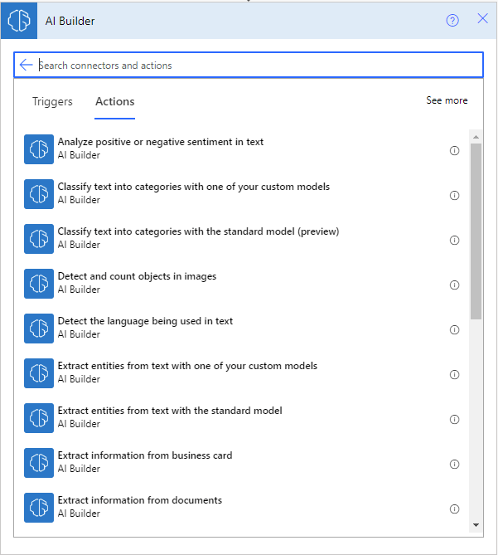
Task: Click the See more link
Action: click(x=447, y=100)
